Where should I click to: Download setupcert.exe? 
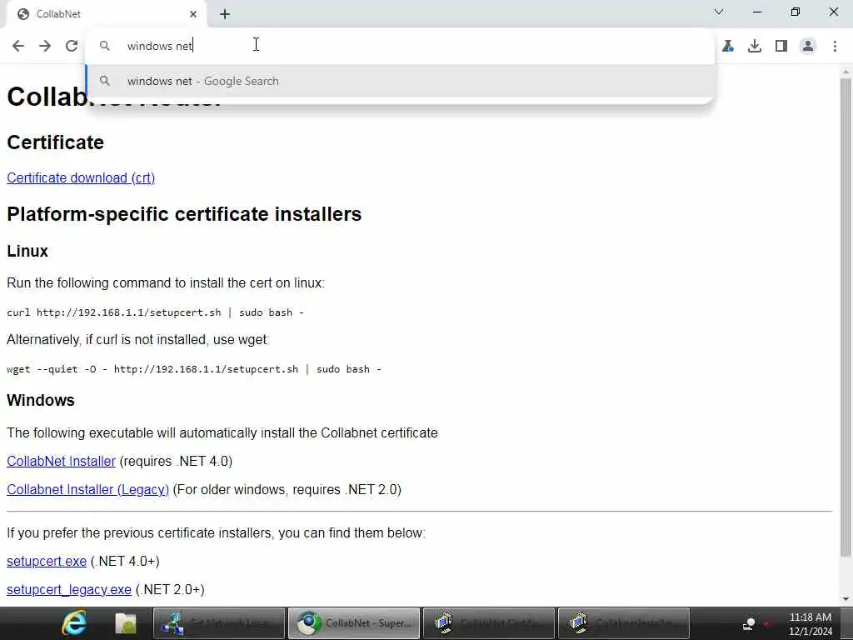[47, 561]
